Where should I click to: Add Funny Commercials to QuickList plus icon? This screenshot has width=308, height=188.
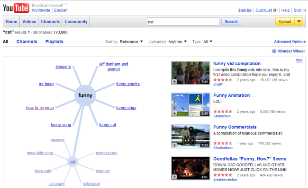174,145
